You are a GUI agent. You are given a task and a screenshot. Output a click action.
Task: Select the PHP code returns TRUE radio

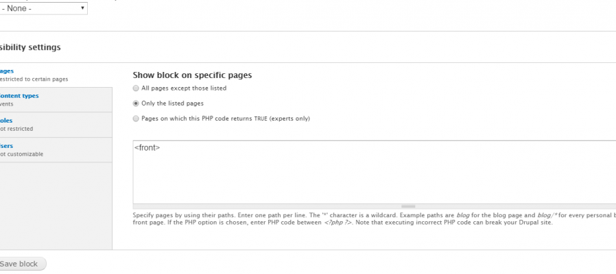[136, 119]
